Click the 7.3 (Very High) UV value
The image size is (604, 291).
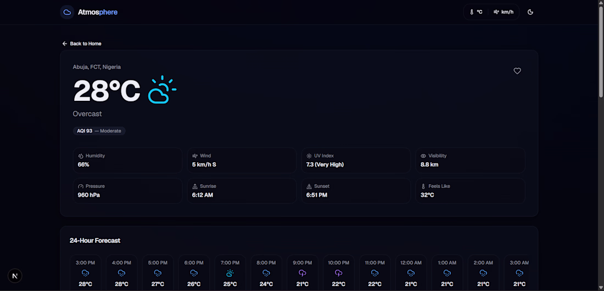tap(325, 164)
